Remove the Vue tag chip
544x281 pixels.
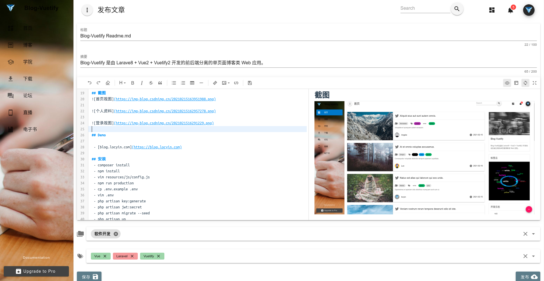[x=105, y=256]
